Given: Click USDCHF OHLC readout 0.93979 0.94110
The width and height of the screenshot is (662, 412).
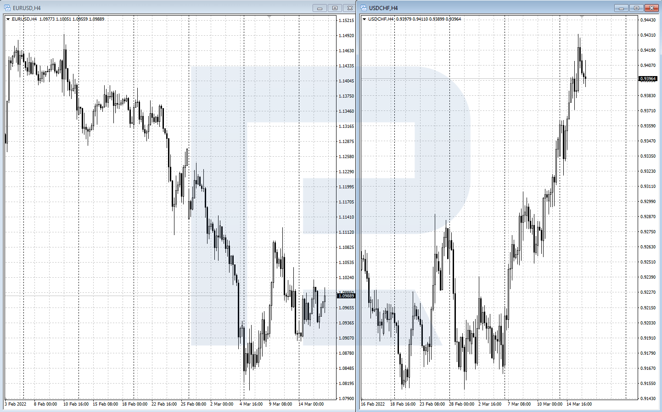Looking at the screenshot, I should (412, 19).
